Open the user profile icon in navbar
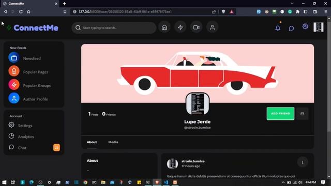Screen dimensions: 331x186 click(212, 27)
